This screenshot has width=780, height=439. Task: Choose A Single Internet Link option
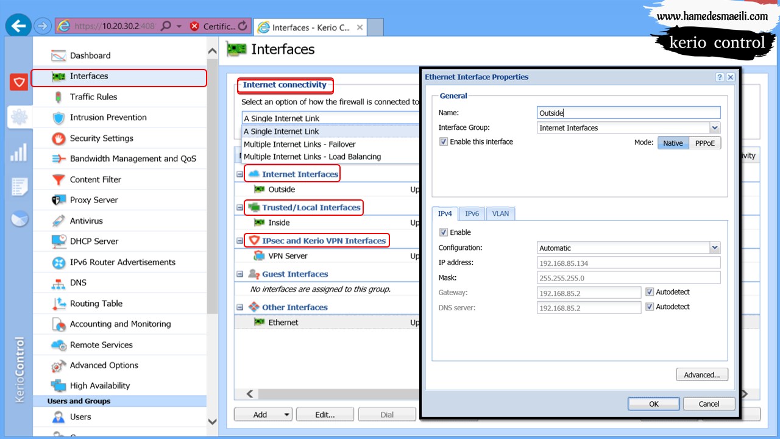(331, 132)
